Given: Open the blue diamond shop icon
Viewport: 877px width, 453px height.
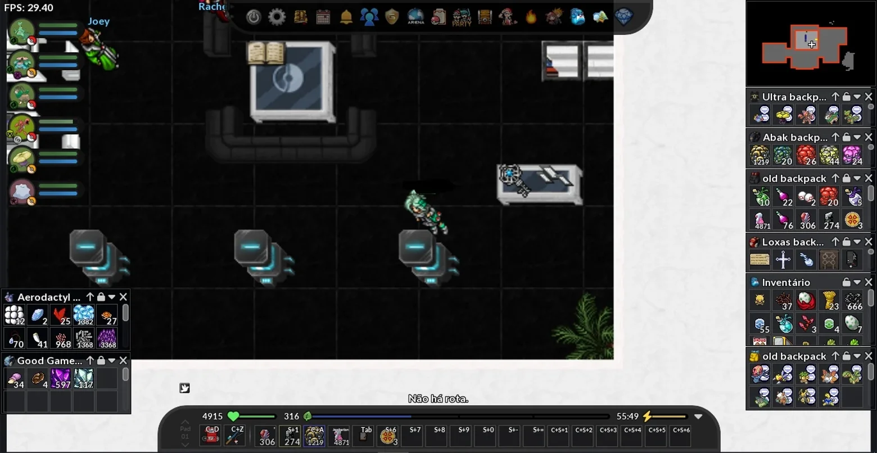Looking at the screenshot, I should [x=623, y=17].
